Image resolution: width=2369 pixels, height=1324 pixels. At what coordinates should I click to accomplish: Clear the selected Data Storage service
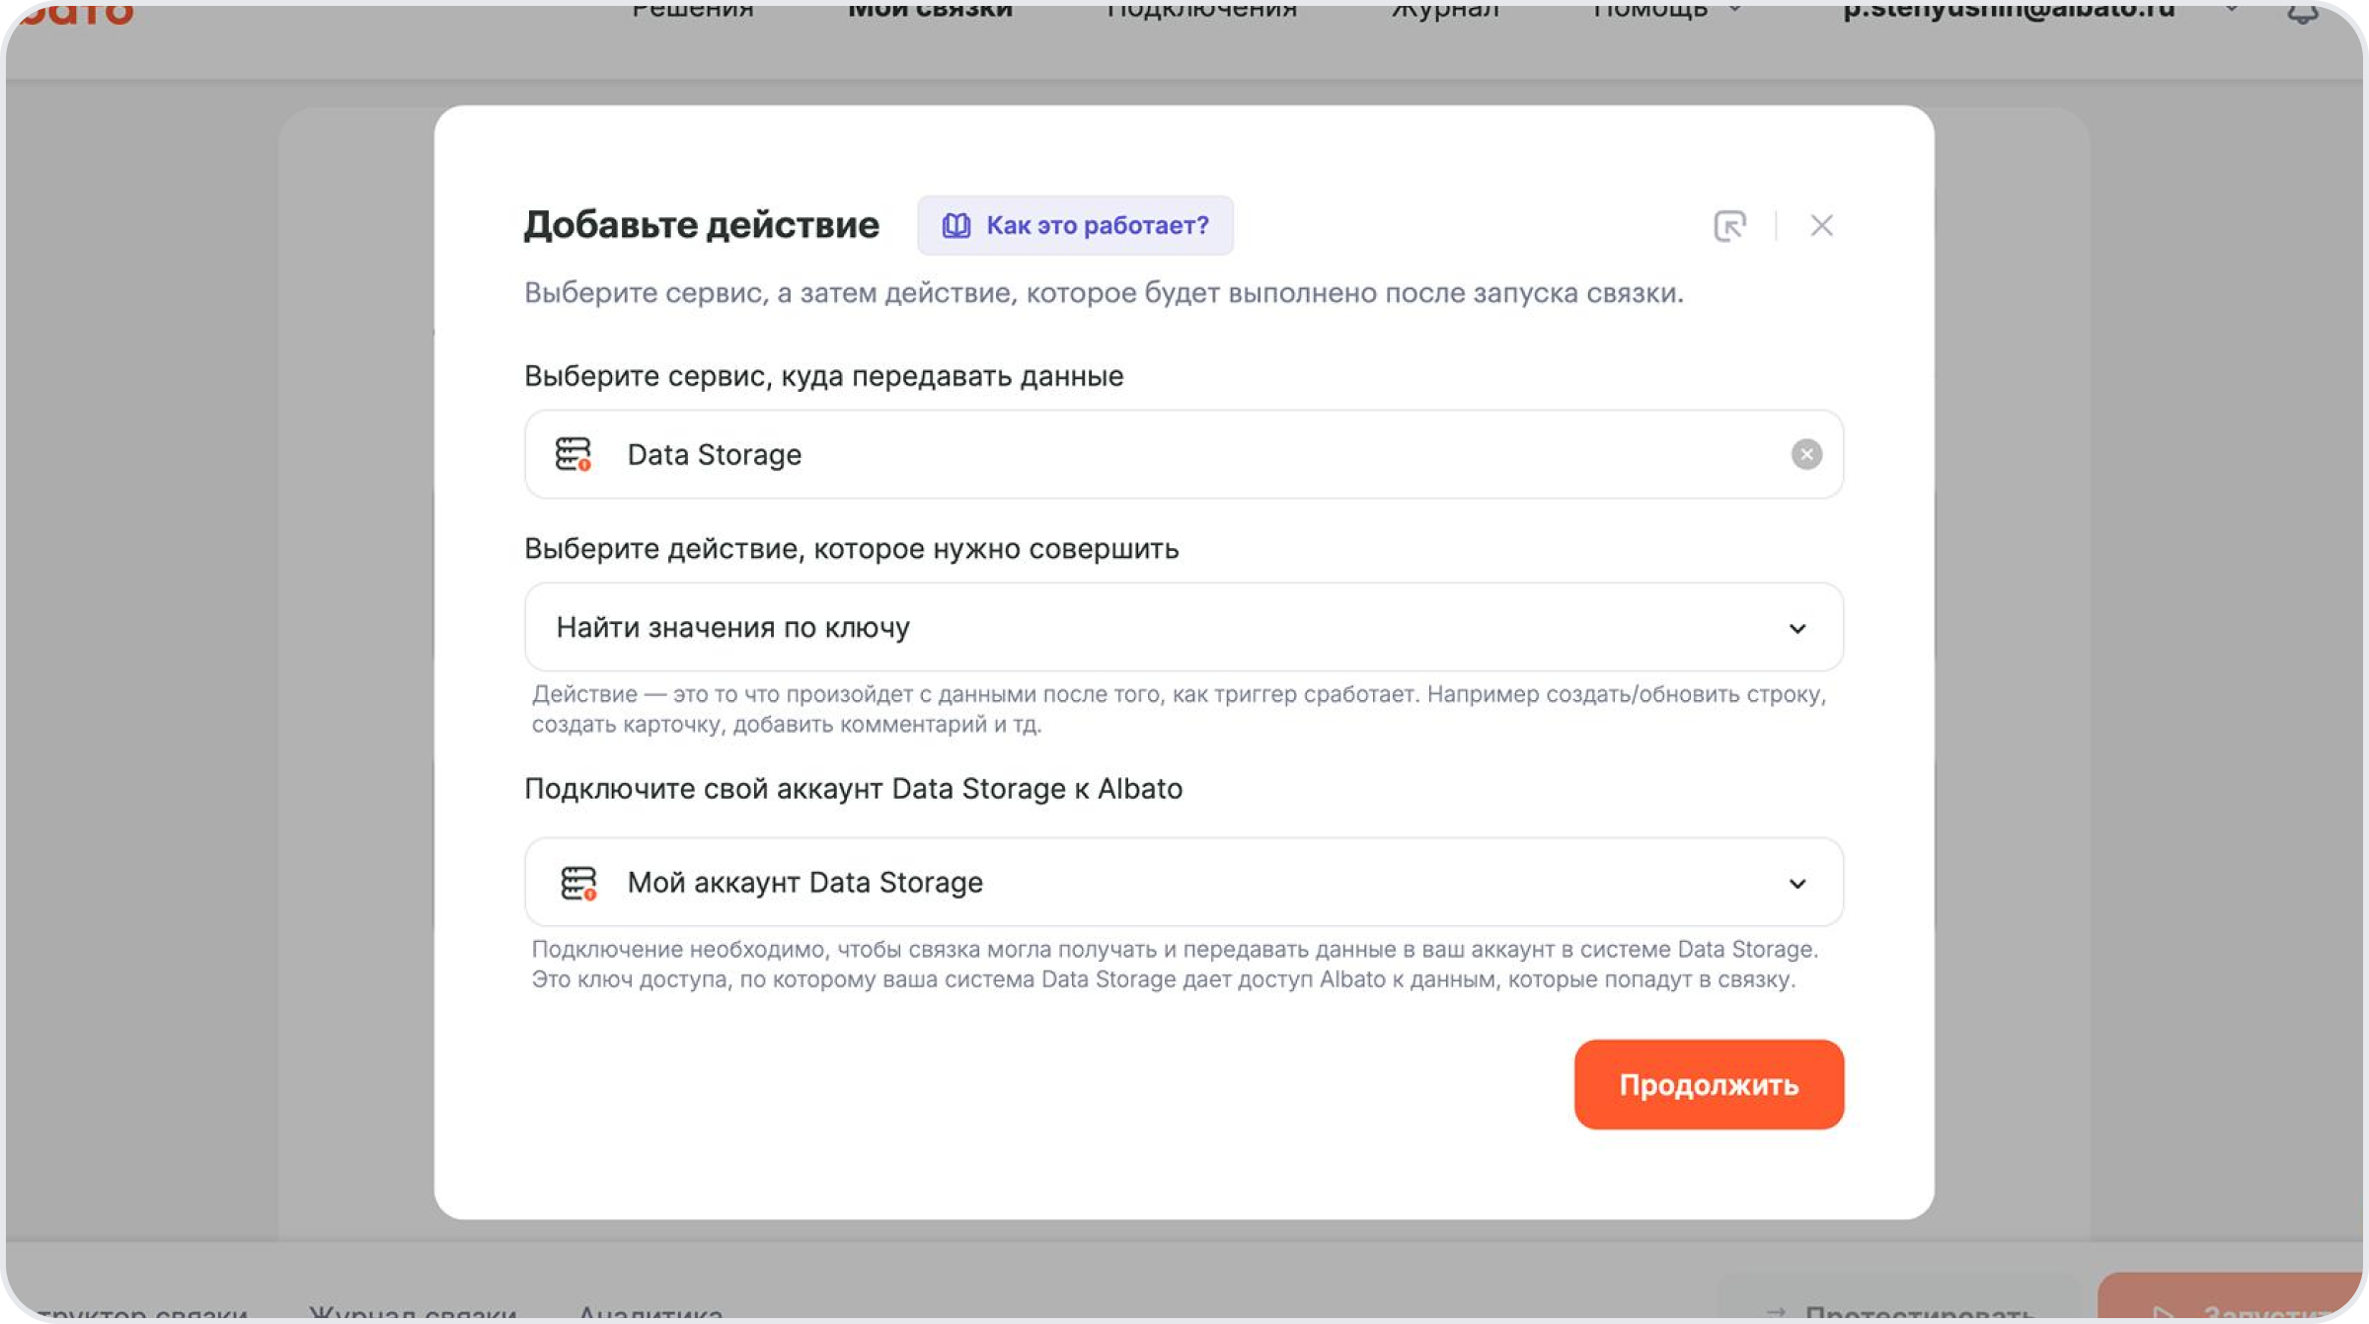(1806, 454)
